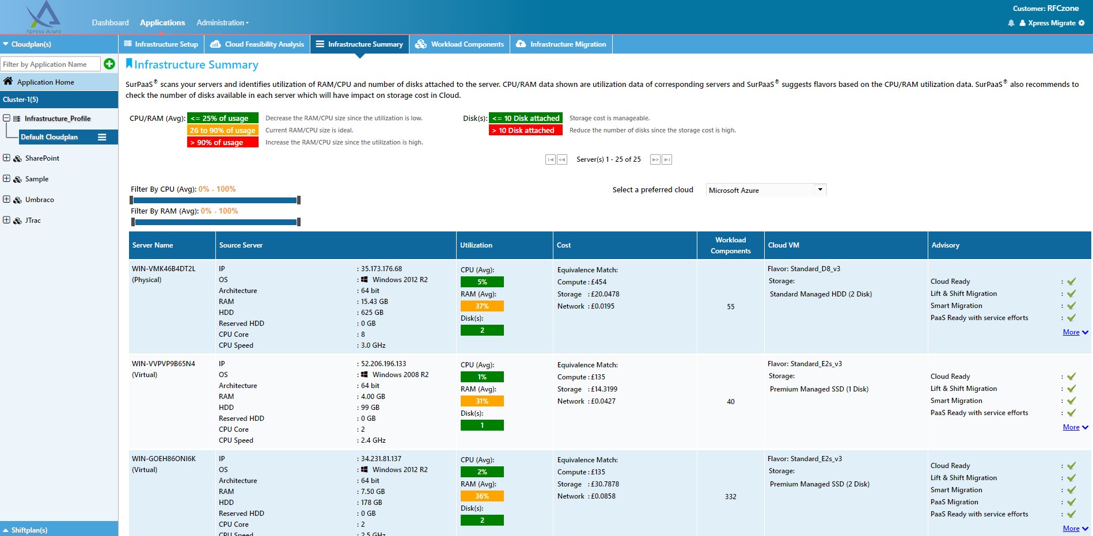This screenshot has height=536, width=1093.
Task: Click the Cloud Feasibility Analysis tab icon
Action: click(x=215, y=44)
